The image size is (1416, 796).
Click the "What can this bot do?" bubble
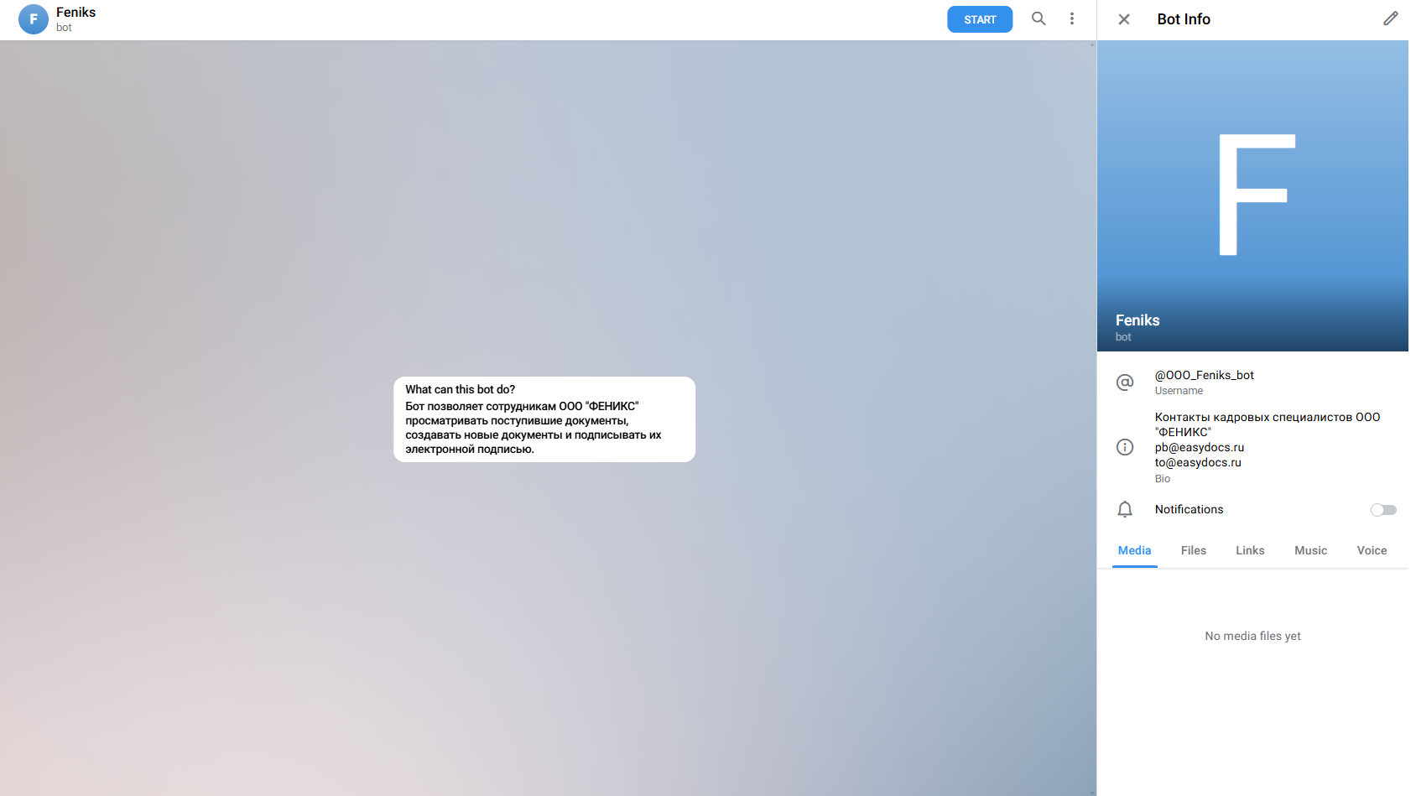(544, 419)
